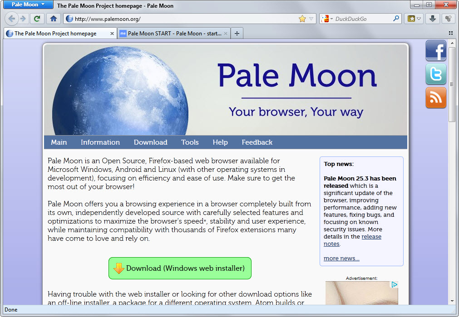Screen dimensions: 459x317
Task: Click the "Advertisement:" label
Action: 361,278
